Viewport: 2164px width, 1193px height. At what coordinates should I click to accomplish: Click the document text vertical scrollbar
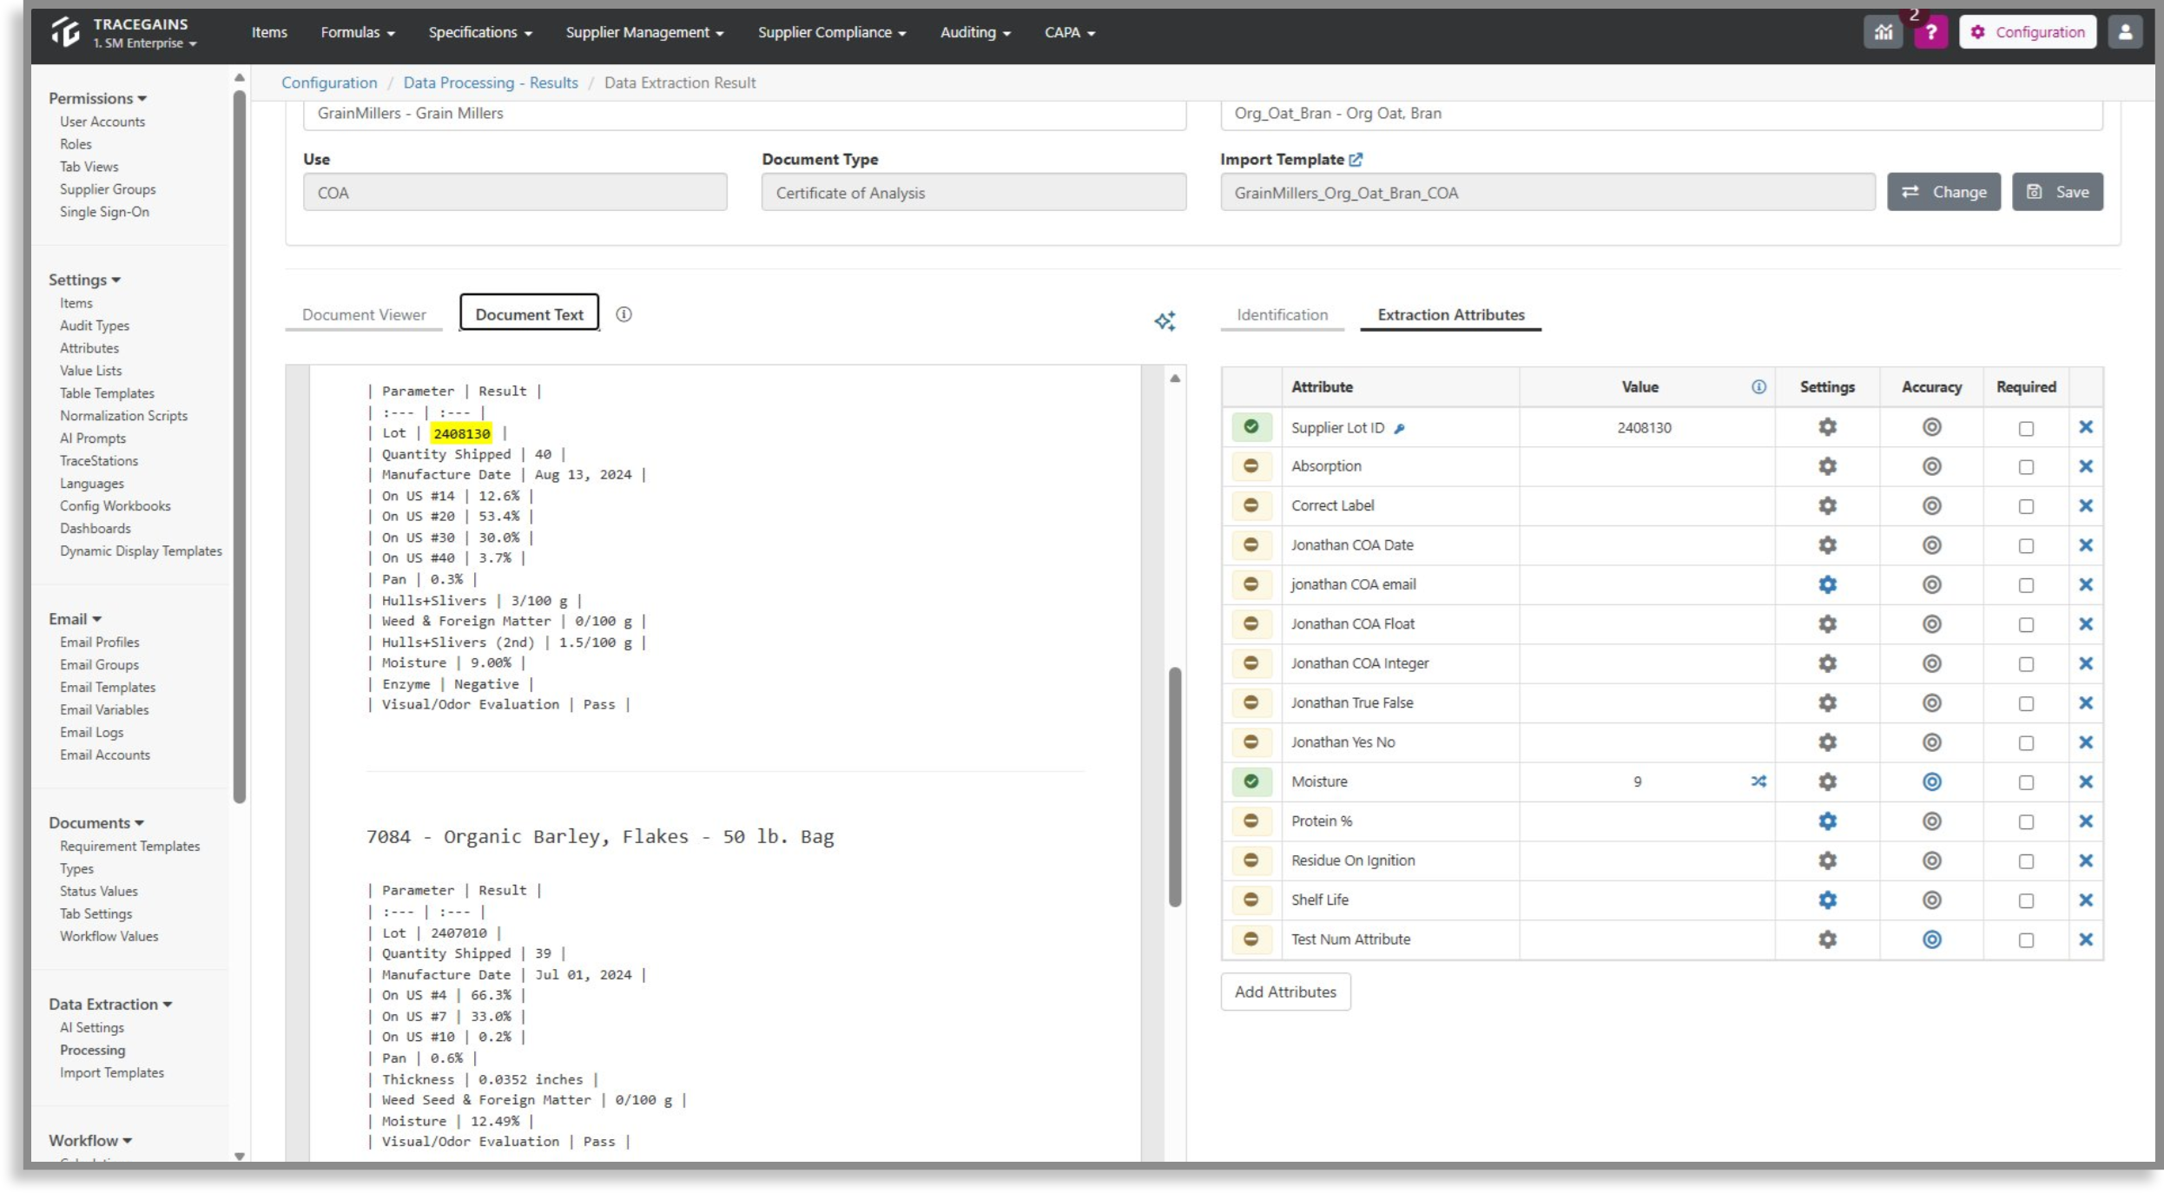coord(1174,787)
